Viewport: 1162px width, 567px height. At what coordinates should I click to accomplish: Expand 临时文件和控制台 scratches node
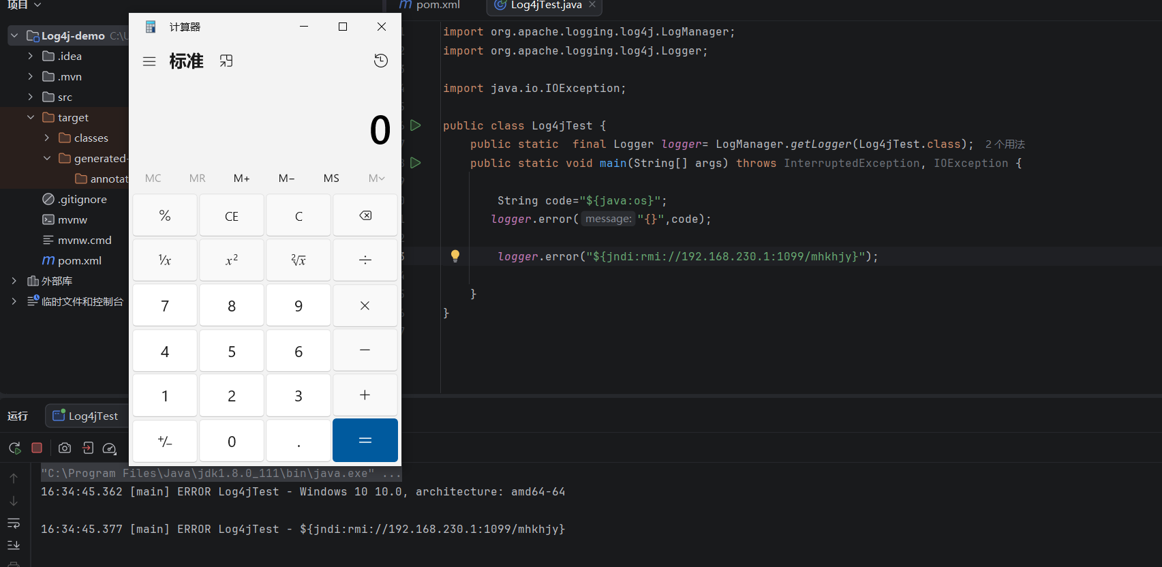pyautogui.click(x=14, y=301)
